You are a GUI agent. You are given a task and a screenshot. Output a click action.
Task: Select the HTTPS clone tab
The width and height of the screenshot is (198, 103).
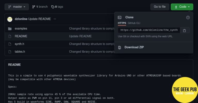(122, 23)
